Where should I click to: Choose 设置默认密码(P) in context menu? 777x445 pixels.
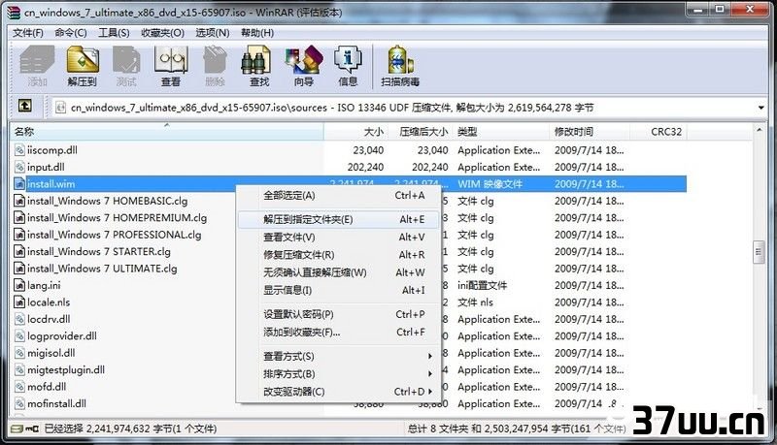point(339,314)
